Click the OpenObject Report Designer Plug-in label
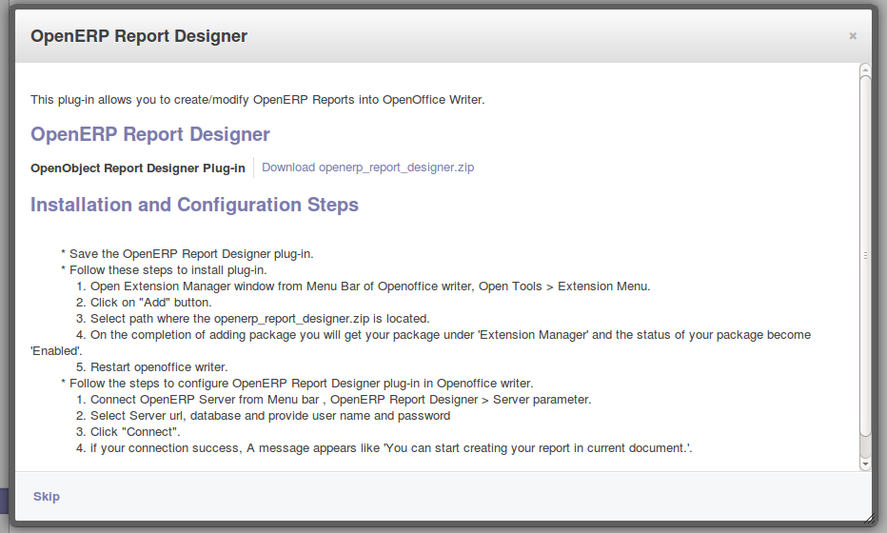Image resolution: width=887 pixels, height=533 pixels. pyautogui.click(x=138, y=168)
